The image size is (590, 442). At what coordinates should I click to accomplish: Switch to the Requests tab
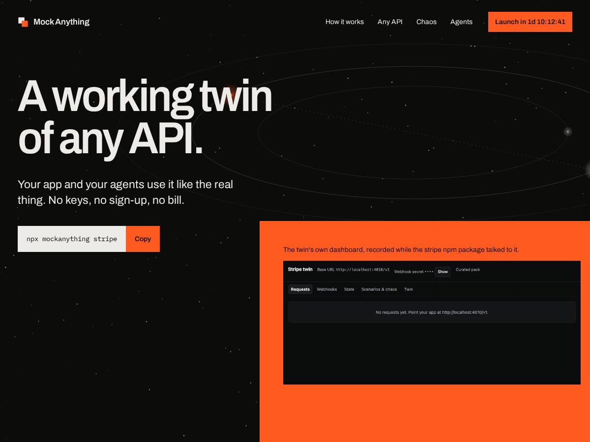tap(300, 289)
